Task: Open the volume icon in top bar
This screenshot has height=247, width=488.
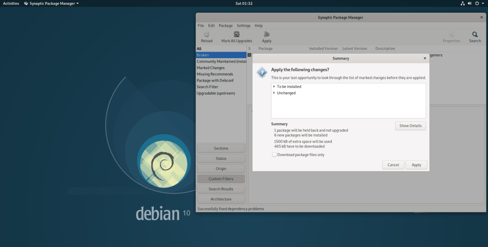Action: (x=470, y=3)
